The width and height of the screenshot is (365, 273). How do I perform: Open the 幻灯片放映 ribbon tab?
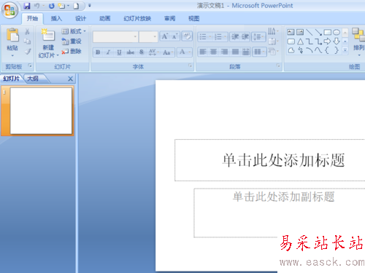coord(137,18)
